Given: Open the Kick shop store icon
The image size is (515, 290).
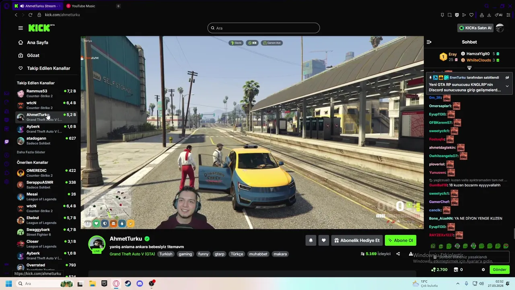Looking at the screenshot, I should coord(456,269).
